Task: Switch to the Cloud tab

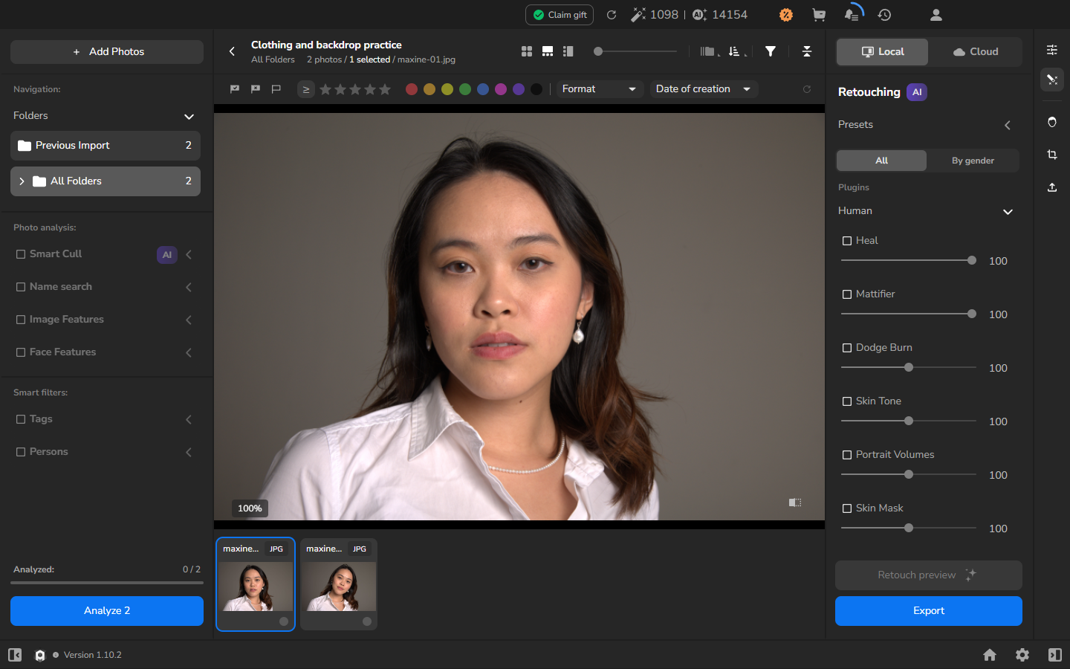Action: point(975,52)
